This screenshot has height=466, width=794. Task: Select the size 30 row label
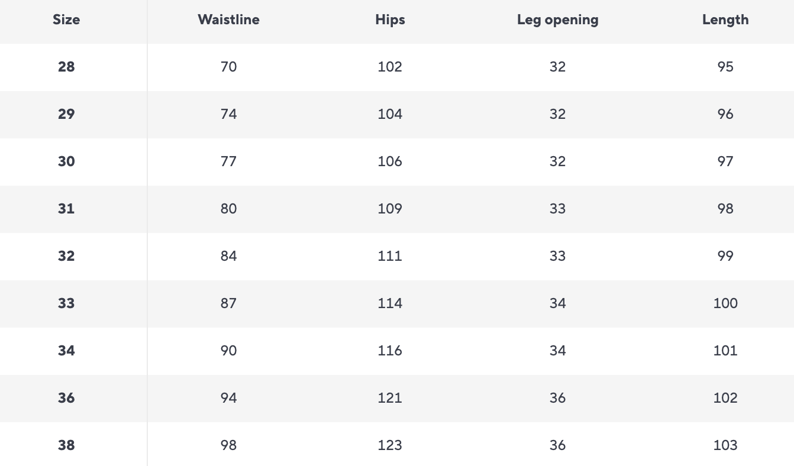pos(66,161)
